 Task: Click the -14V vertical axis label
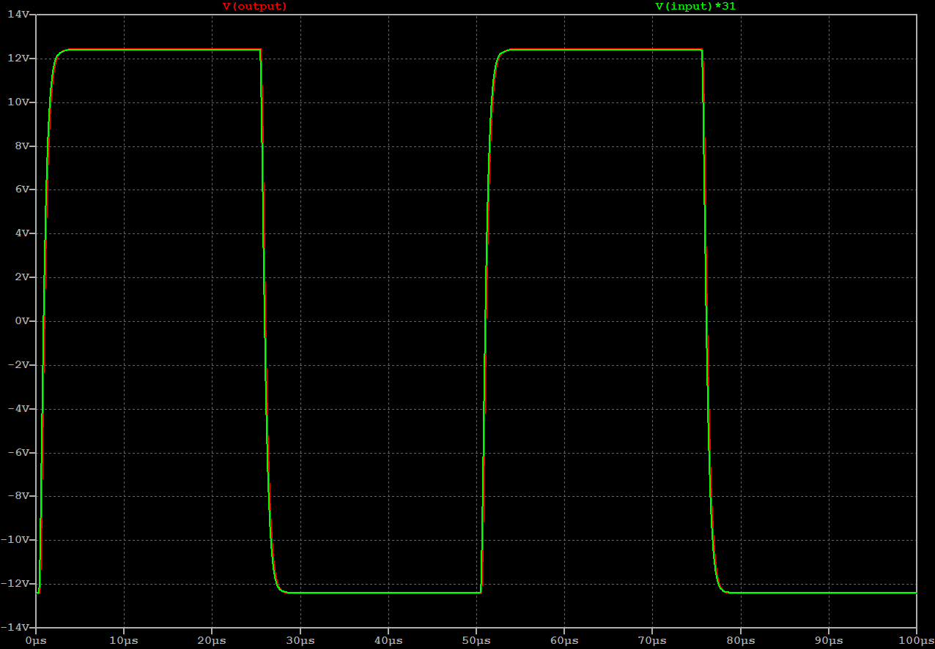click(x=15, y=628)
